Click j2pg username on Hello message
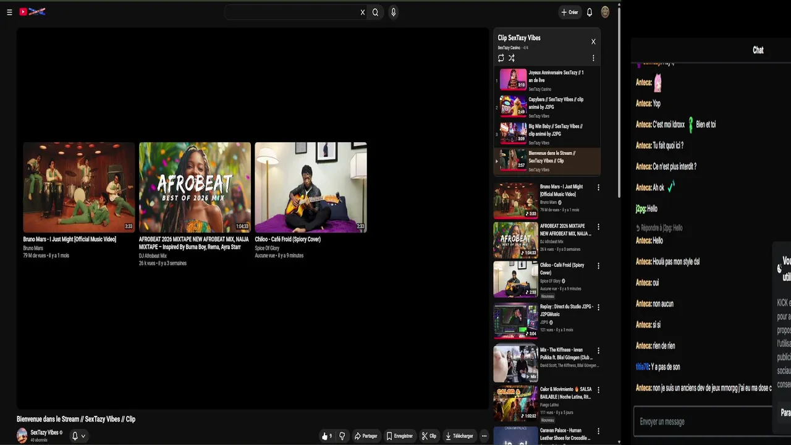Image resolution: width=791 pixels, height=445 pixels. click(640, 209)
